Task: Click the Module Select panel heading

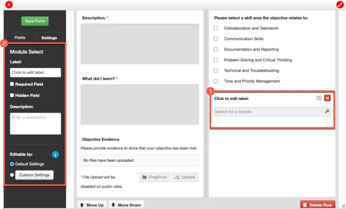Action: click(x=27, y=52)
